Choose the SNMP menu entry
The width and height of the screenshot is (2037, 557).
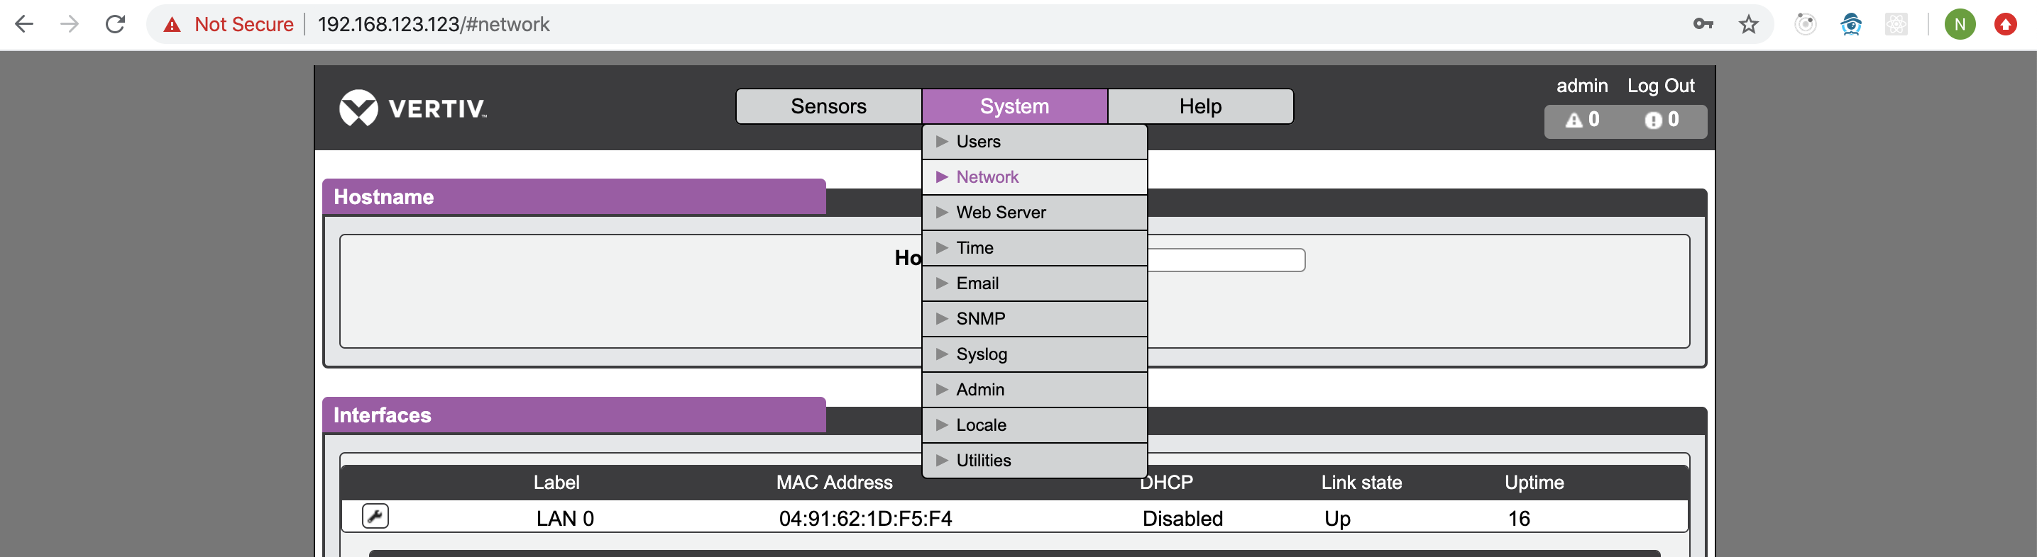[981, 319]
